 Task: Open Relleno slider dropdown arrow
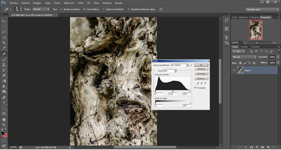pyautogui.click(x=278, y=63)
